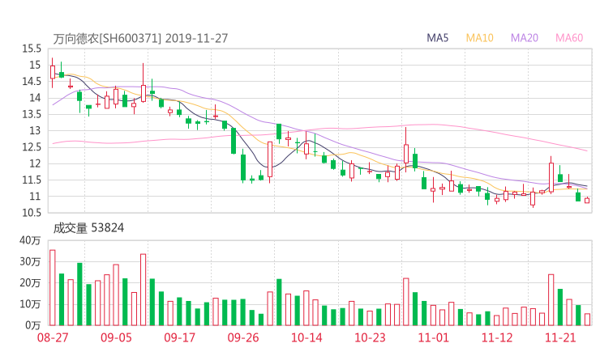This screenshot has height=356, width=600.
Task: Click the 09-17 date axis label
Action: 179,337
